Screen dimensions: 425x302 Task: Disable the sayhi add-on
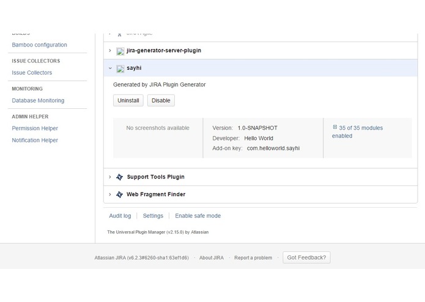click(x=161, y=100)
